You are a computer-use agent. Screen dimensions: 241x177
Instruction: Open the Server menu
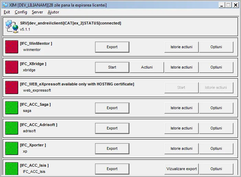coord(37,12)
